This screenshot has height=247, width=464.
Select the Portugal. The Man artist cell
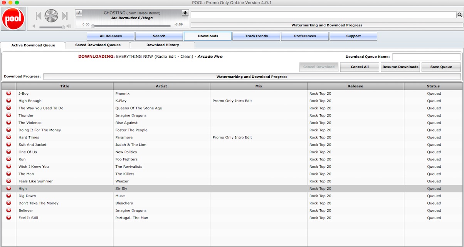[161, 218]
